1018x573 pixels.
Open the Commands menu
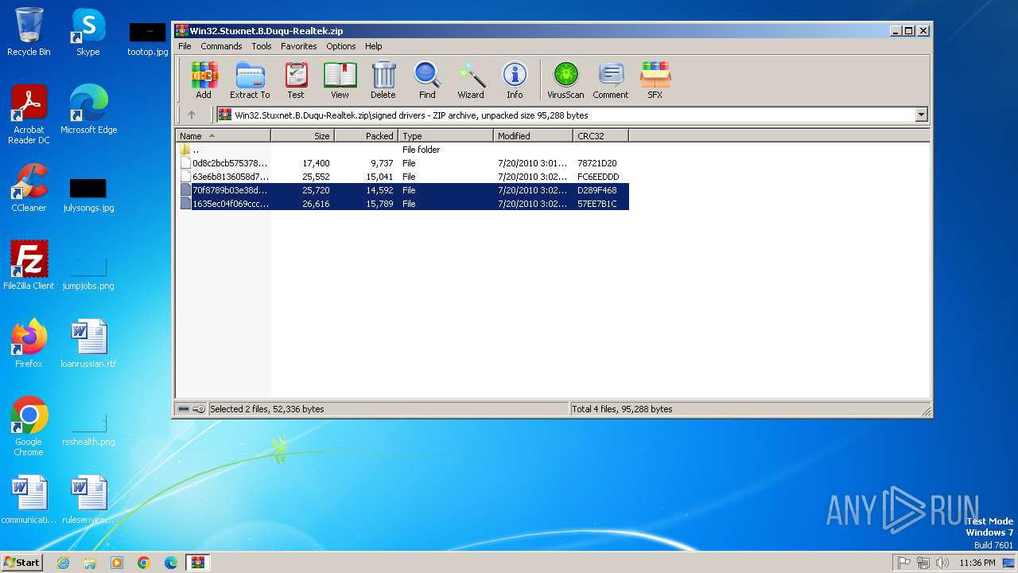click(x=221, y=46)
